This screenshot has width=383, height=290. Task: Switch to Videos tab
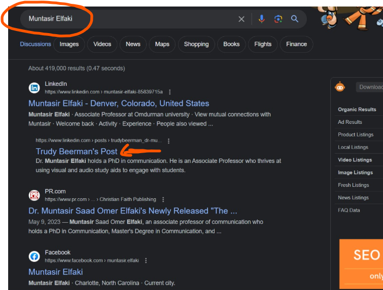[x=102, y=44]
